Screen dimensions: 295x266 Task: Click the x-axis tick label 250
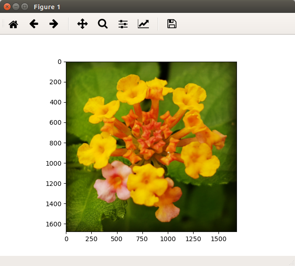click(91, 239)
